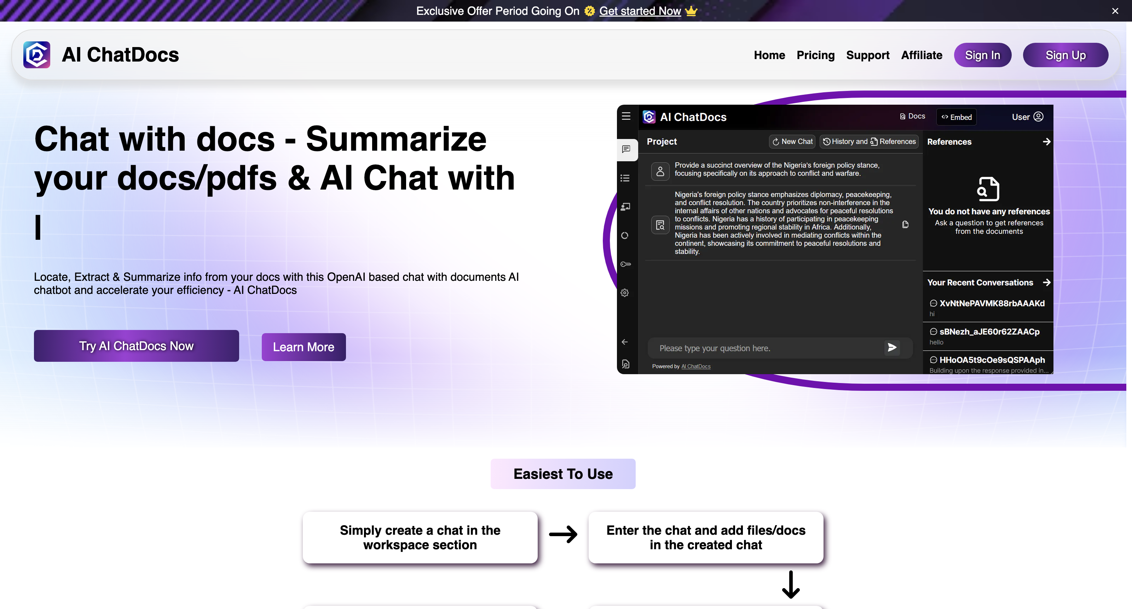Click the AI ChatDocs brand name in header

[x=120, y=55]
